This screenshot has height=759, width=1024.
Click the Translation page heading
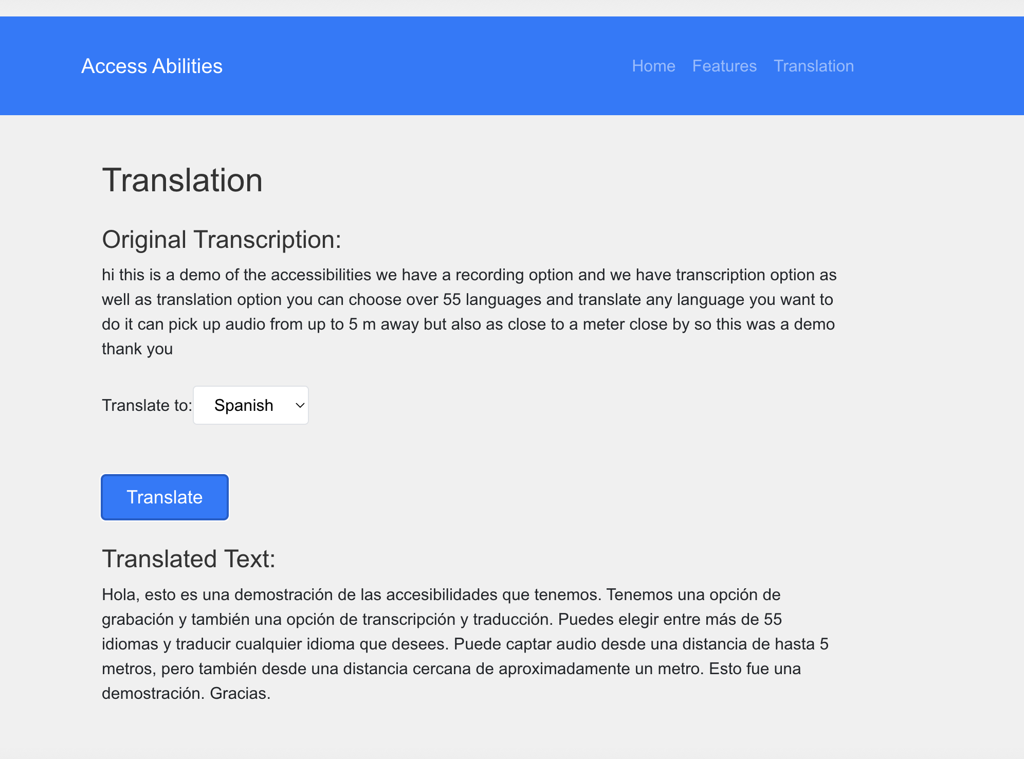pyautogui.click(x=182, y=180)
